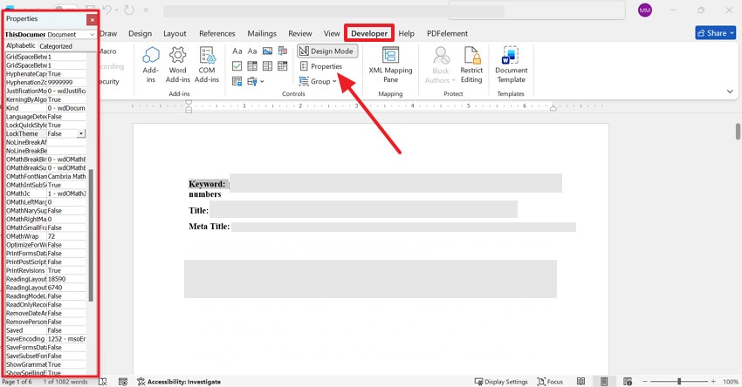This screenshot has width=742, height=387.
Task: Switch to Print Layout view
Action: pos(604,381)
